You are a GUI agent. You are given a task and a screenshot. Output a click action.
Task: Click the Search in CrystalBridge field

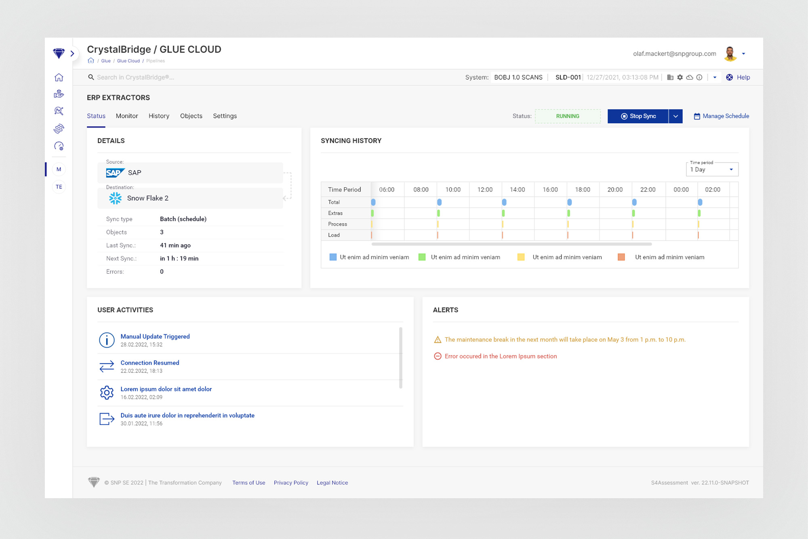(x=135, y=77)
